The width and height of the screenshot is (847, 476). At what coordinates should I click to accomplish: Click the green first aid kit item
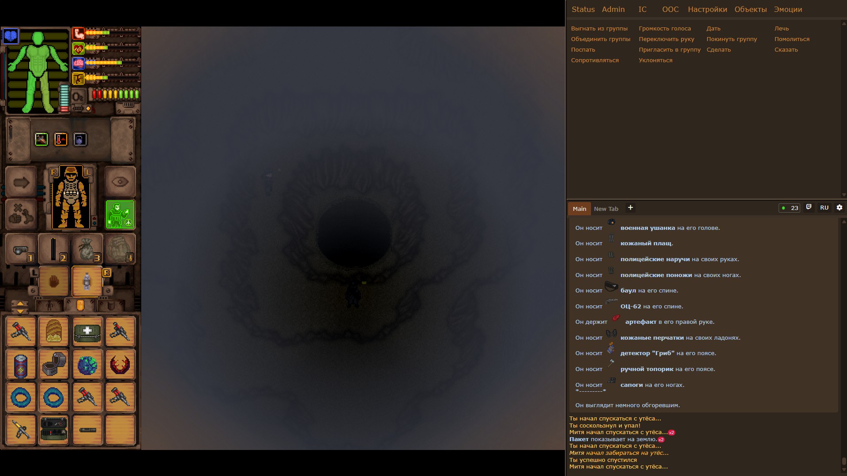87,331
